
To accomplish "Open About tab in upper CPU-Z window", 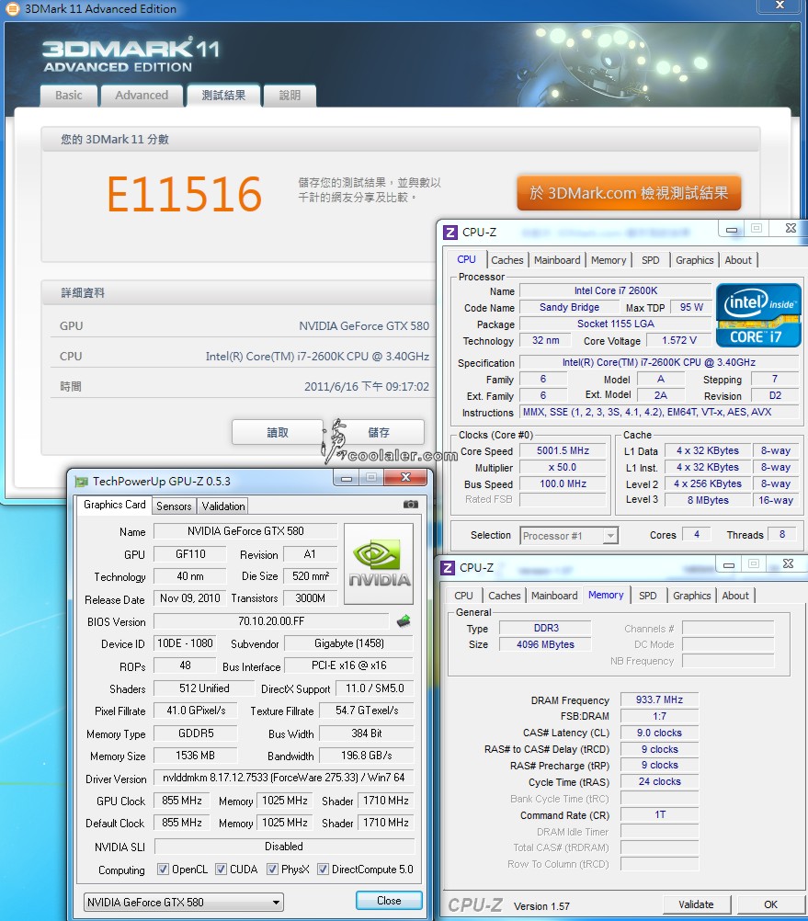I will tap(738, 260).
